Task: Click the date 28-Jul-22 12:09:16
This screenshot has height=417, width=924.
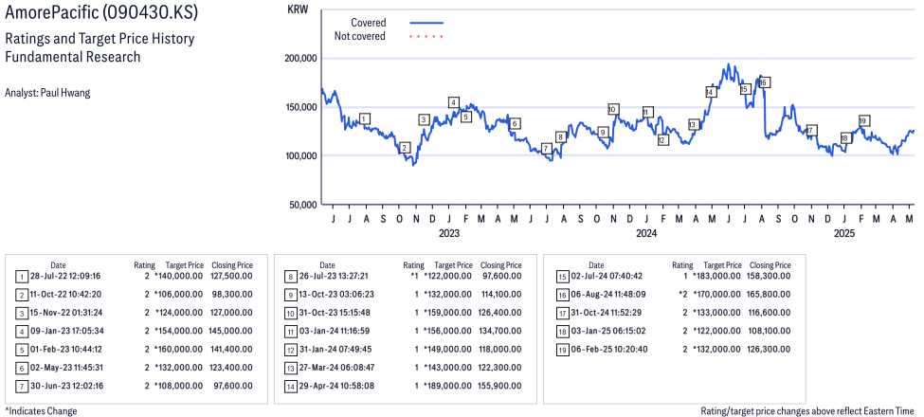Action: [x=66, y=276]
